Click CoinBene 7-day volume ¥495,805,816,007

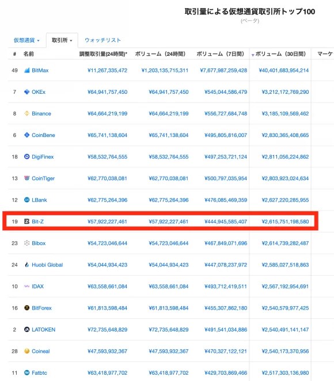click(x=226, y=135)
